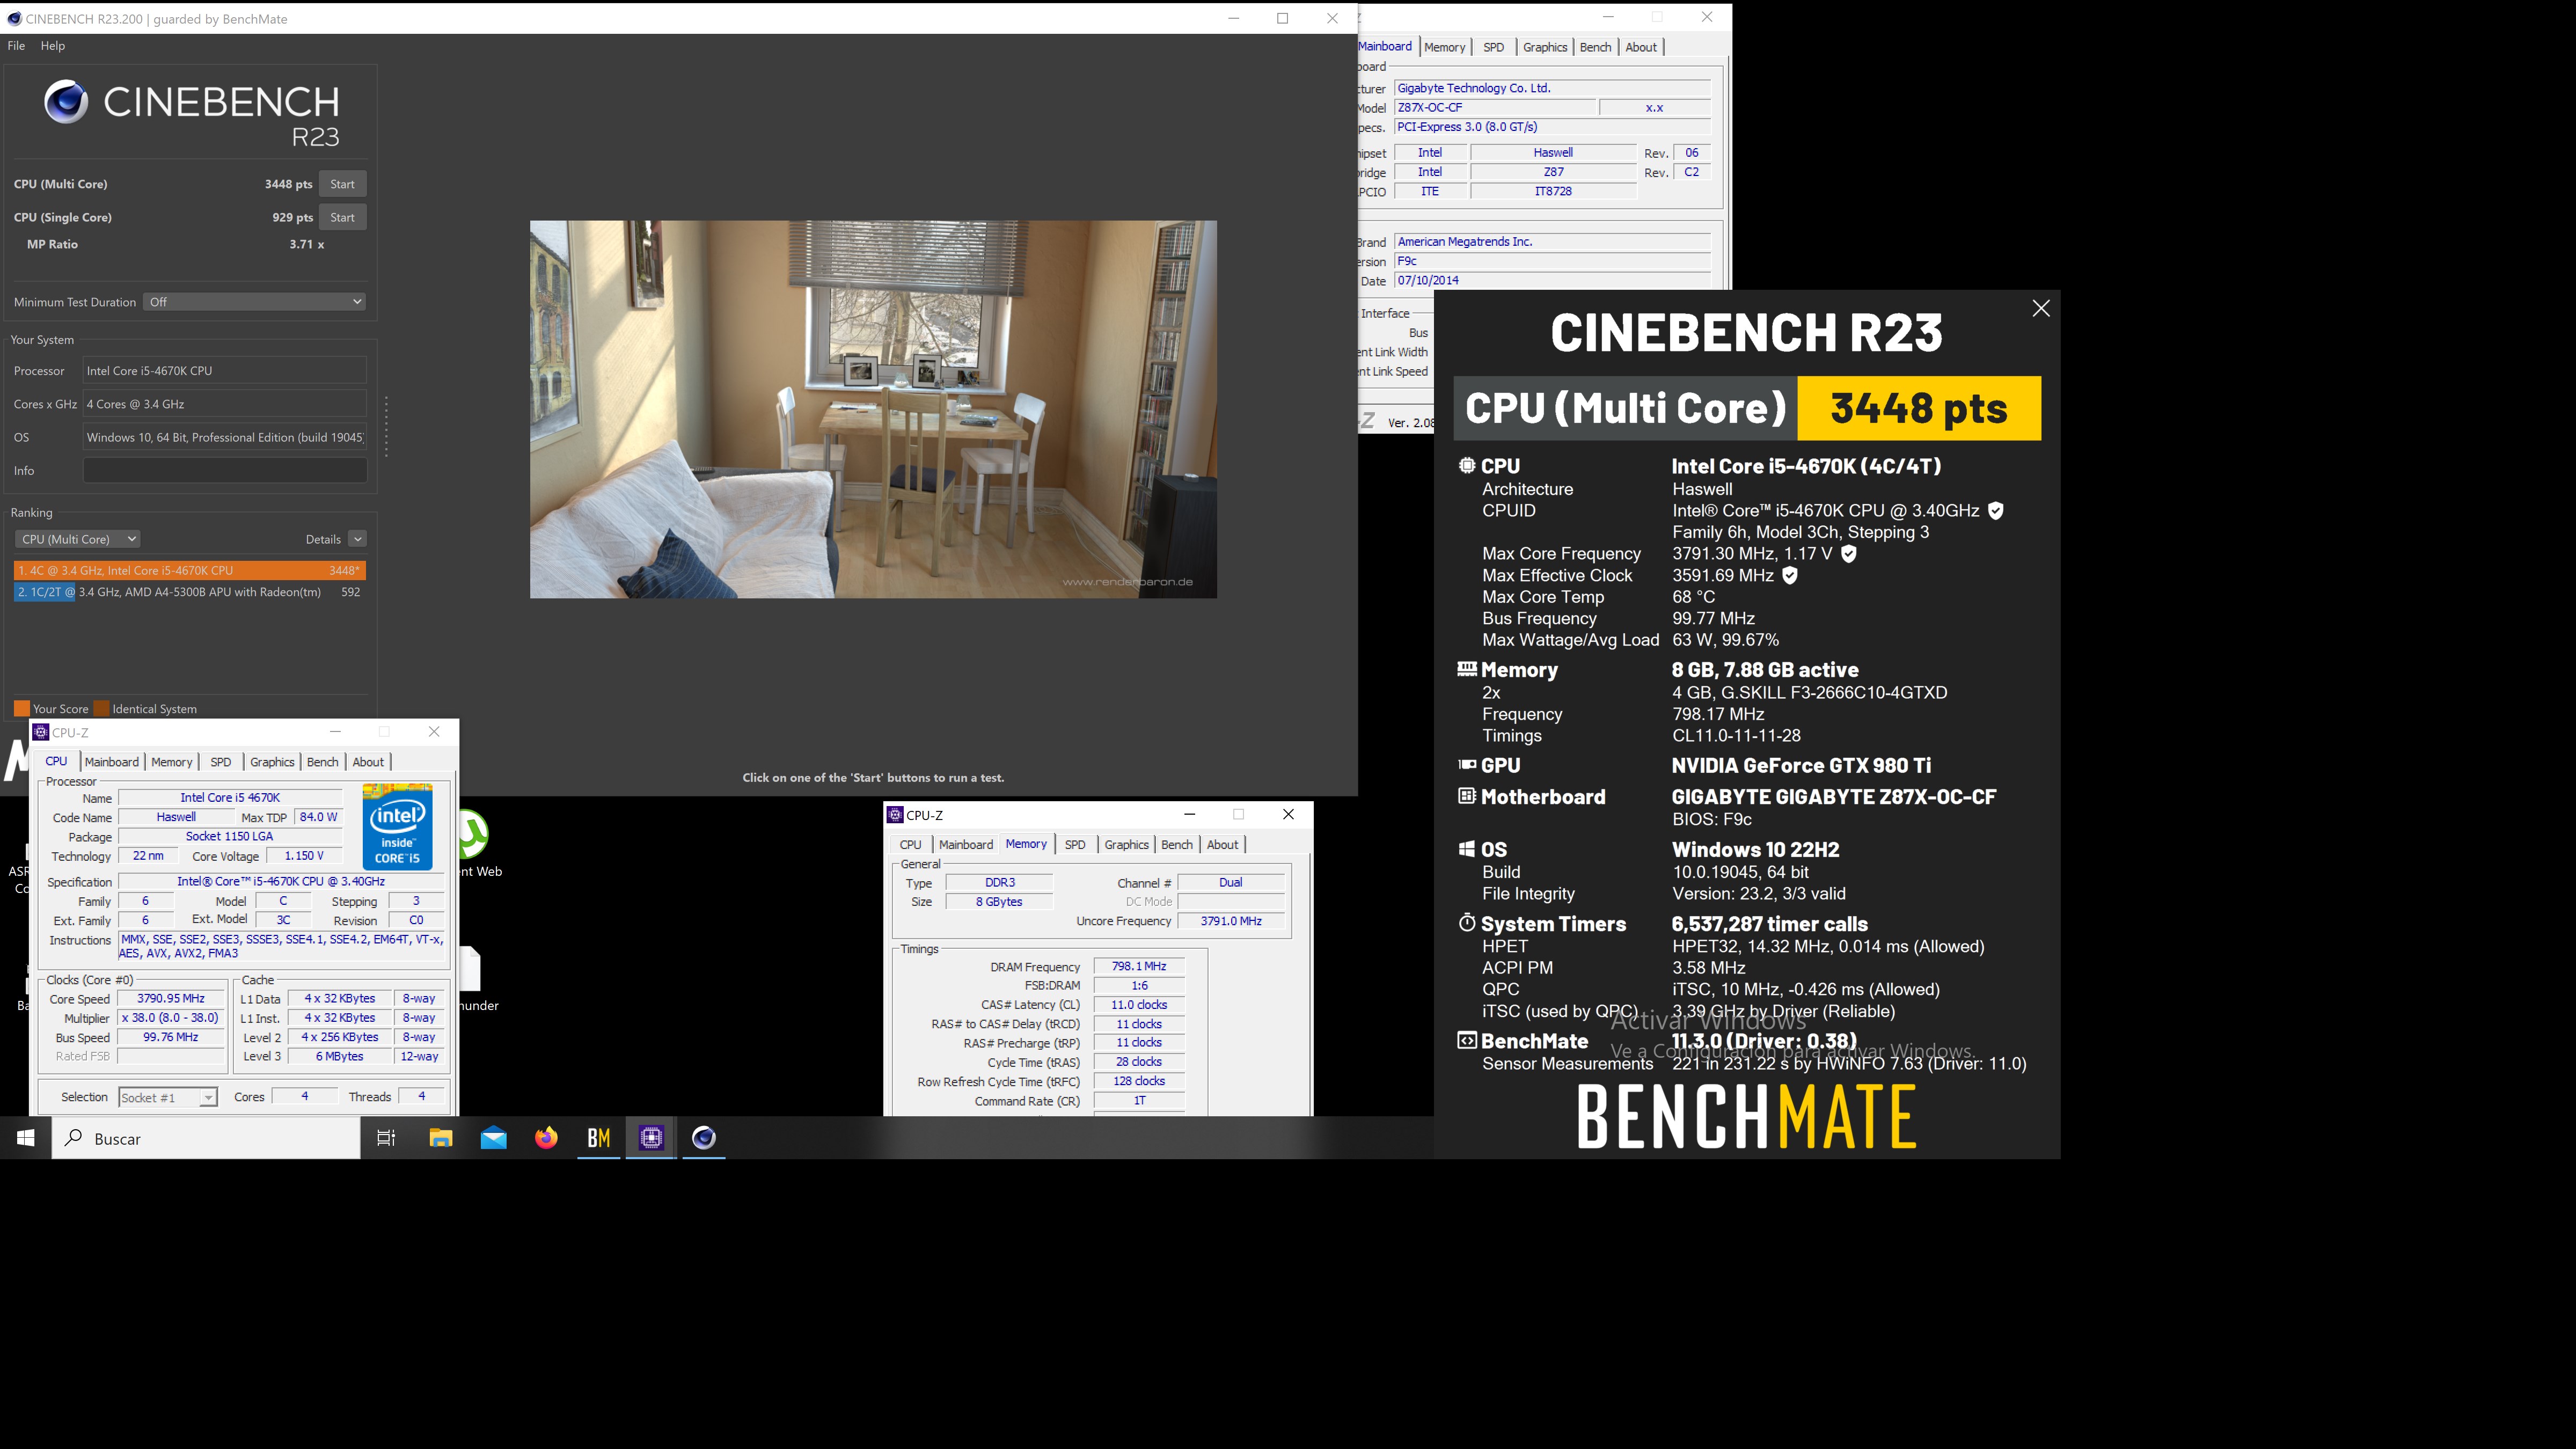Click the Intel Core i5 logo in CPU-Z
The height and width of the screenshot is (1449, 2576).
397,827
